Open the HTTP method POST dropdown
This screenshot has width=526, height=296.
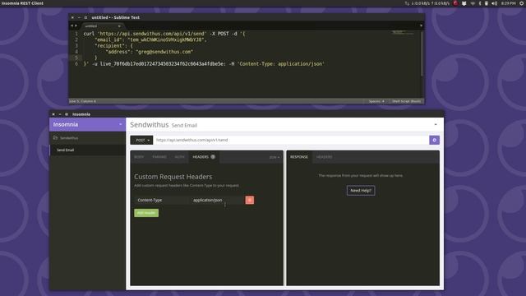point(141,140)
